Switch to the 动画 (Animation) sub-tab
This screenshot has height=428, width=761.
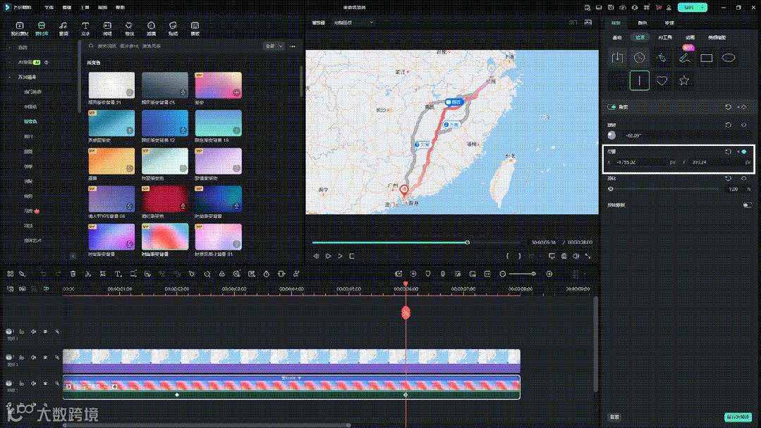coord(690,37)
